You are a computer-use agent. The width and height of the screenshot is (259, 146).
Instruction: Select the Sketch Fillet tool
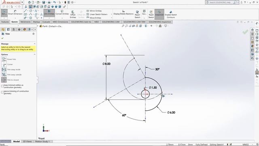coord(36,18)
